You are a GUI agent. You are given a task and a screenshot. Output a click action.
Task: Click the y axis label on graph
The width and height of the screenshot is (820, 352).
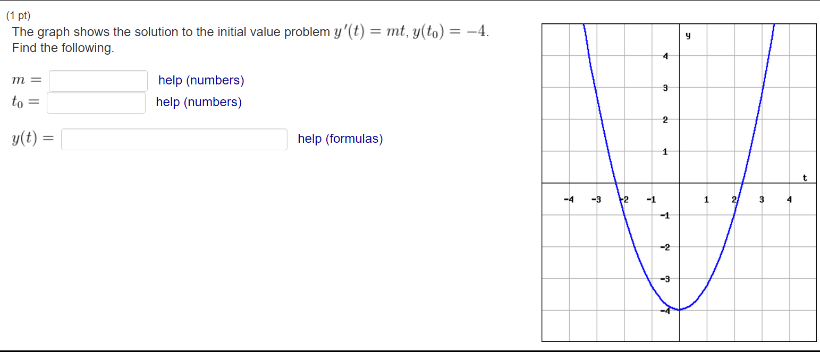[x=688, y=37]
